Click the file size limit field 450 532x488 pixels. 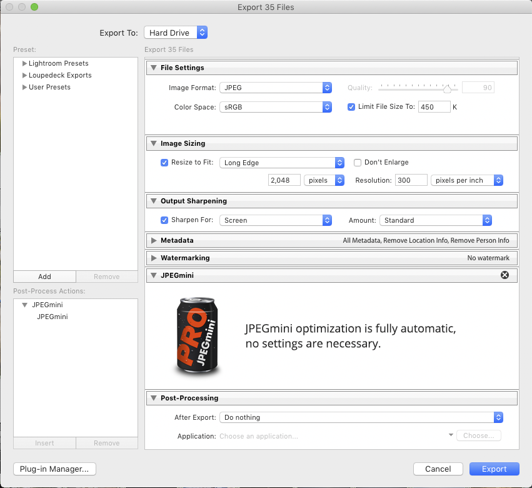point(434,107)
